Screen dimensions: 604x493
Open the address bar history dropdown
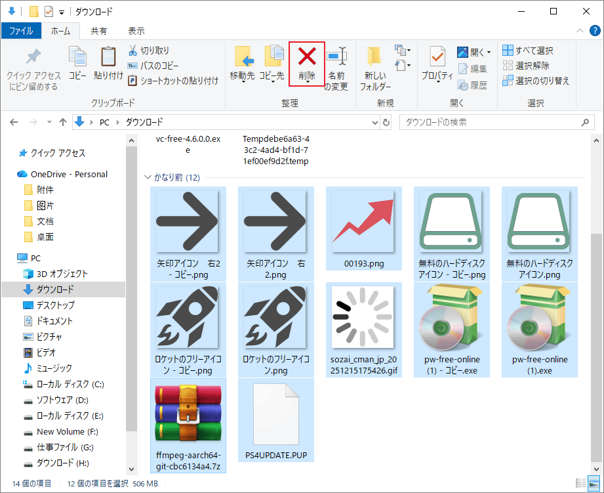tap(374, 122)
